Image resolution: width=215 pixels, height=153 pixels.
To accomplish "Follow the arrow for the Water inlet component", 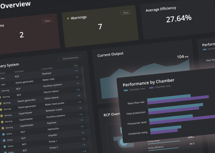I will (x=77, y=77).
